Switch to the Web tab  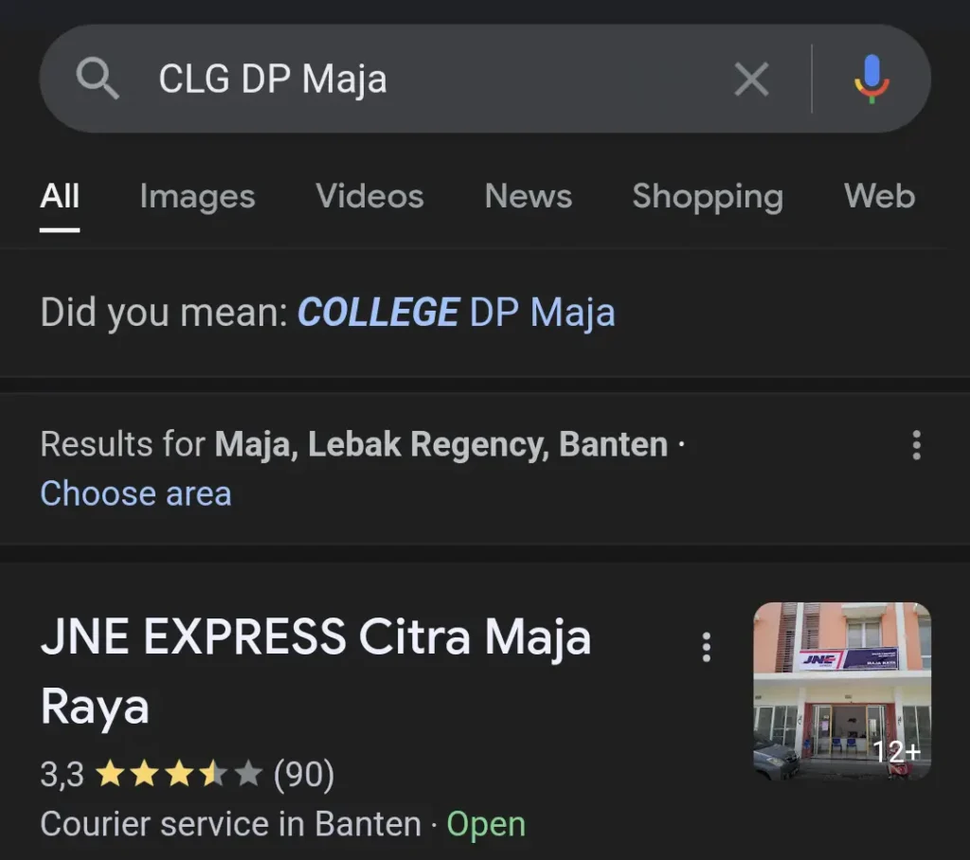[x=879, y=196]
